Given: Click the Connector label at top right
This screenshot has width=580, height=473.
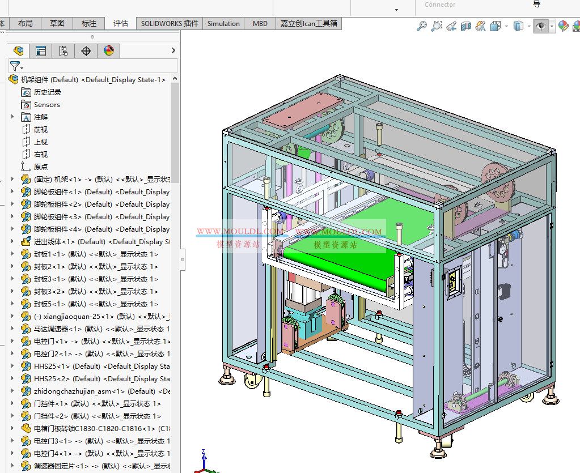Looking at the screenshot, I should coord(439,5).
